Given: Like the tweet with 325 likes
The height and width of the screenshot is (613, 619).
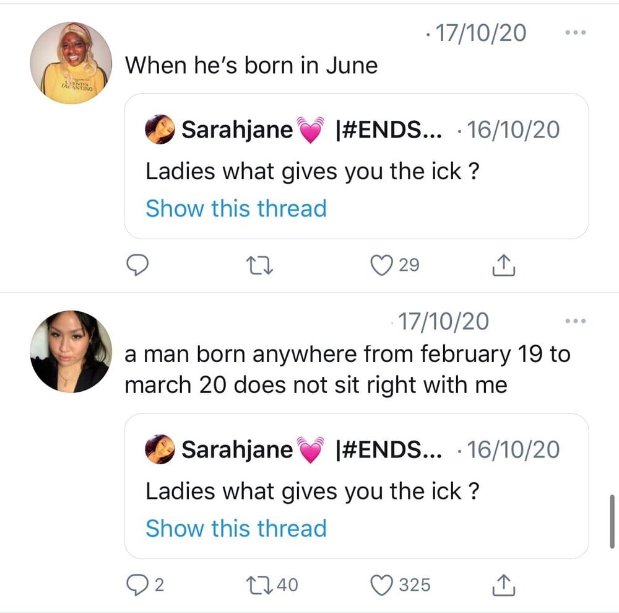Looking at the screenshot, I should (x=400, y=585).
